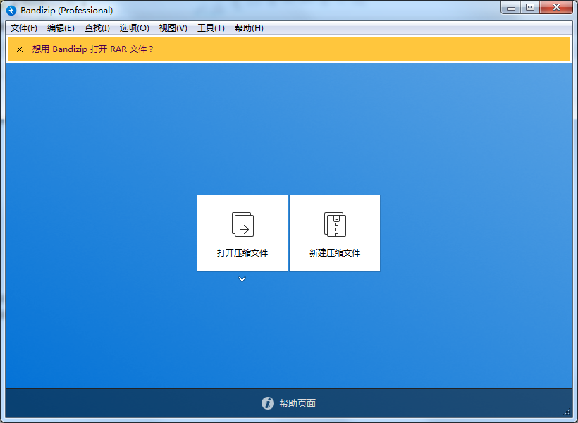Click the '想用 Bandizip 打开 RAR 文件' banner text
The height and width of the screenshot is (423, 578).
(x=93, y=49)
